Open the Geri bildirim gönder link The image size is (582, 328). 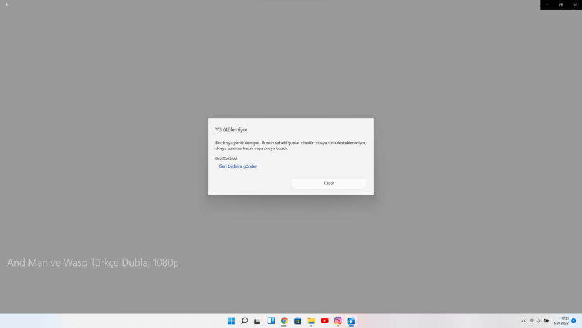(x=237, y=166)
